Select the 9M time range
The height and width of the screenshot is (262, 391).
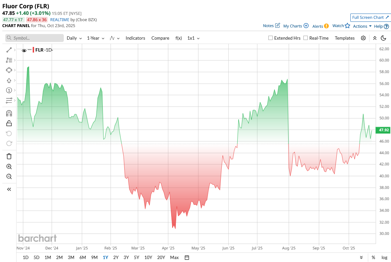point(94,257)
